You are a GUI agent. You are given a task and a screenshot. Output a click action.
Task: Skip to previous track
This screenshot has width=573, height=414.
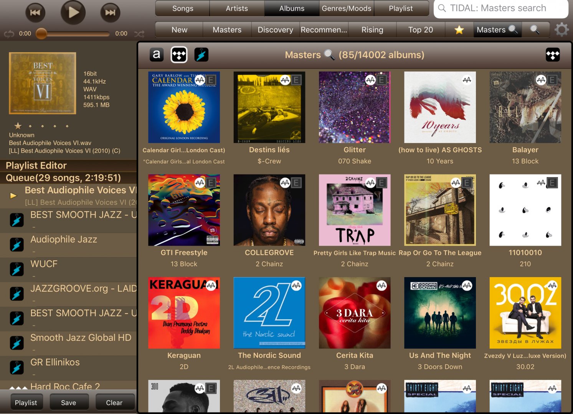pyautogui.click(x=35, y=13)
